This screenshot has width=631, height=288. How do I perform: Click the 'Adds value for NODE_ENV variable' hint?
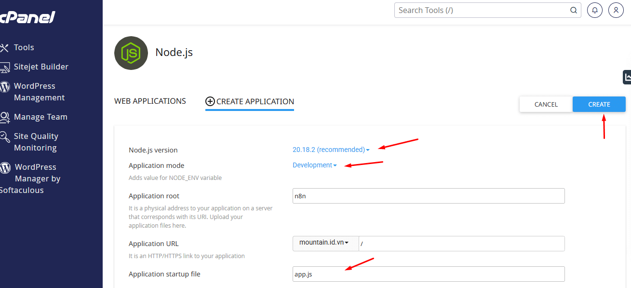[175, 178]
